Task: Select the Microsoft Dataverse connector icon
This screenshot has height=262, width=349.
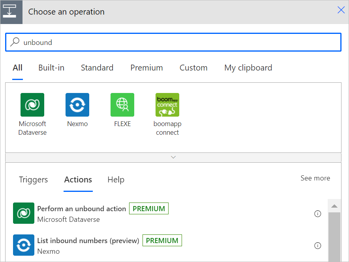Action: 32,105
